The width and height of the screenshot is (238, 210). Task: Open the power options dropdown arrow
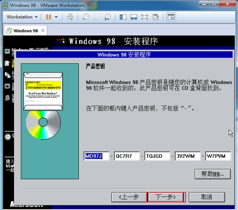coord(56,17)
